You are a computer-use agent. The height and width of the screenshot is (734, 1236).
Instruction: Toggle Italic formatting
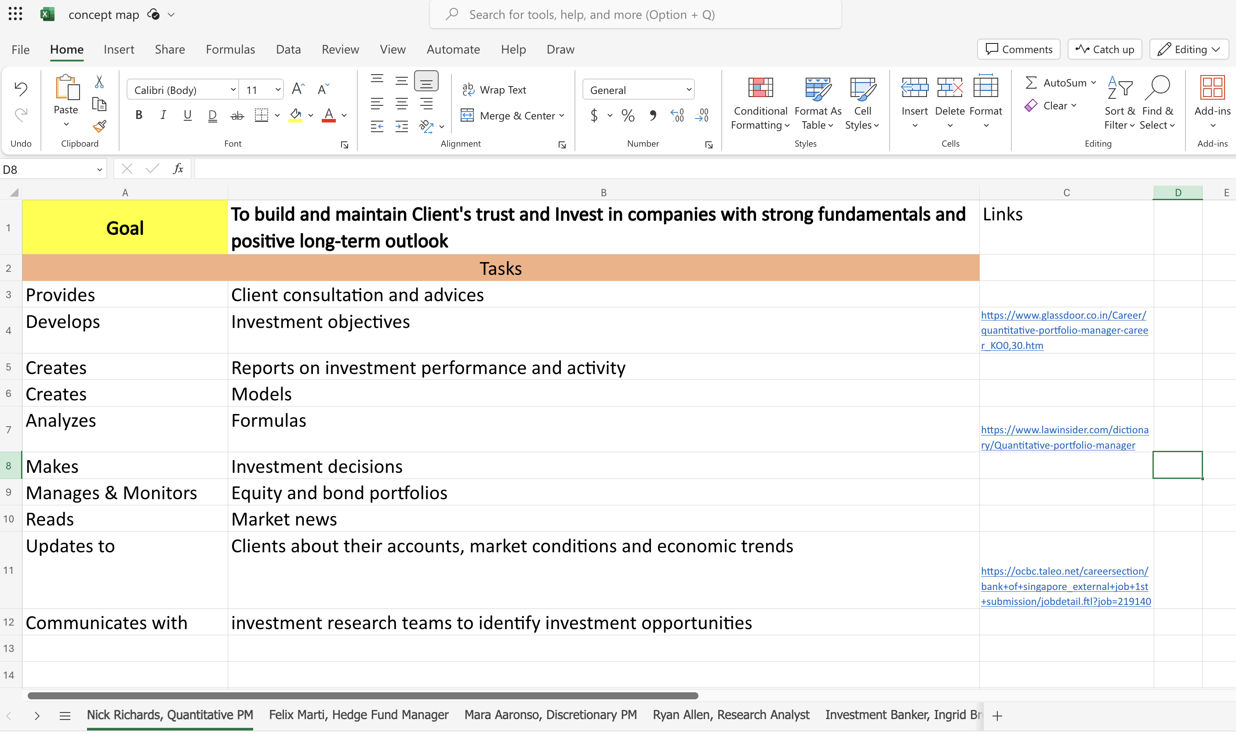click(x=163, y=115)
